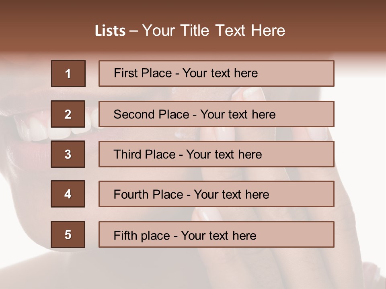Select the number 2 square
The width and height of the screenshot is (386, 289).
pos(68,114)
